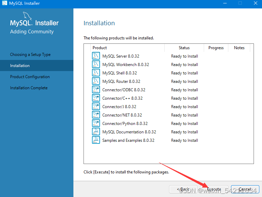Click the Connector/Python 8.0.32 product icon

pyautogui.click(x=96, y=123)
